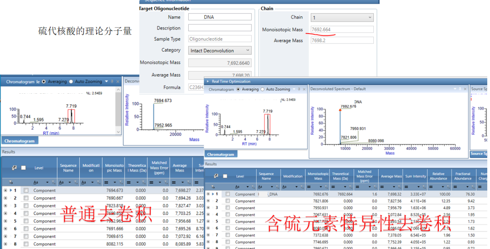Click the empty Description field
The width and height of the screenshot is (490, 249).
pos(220,28)
